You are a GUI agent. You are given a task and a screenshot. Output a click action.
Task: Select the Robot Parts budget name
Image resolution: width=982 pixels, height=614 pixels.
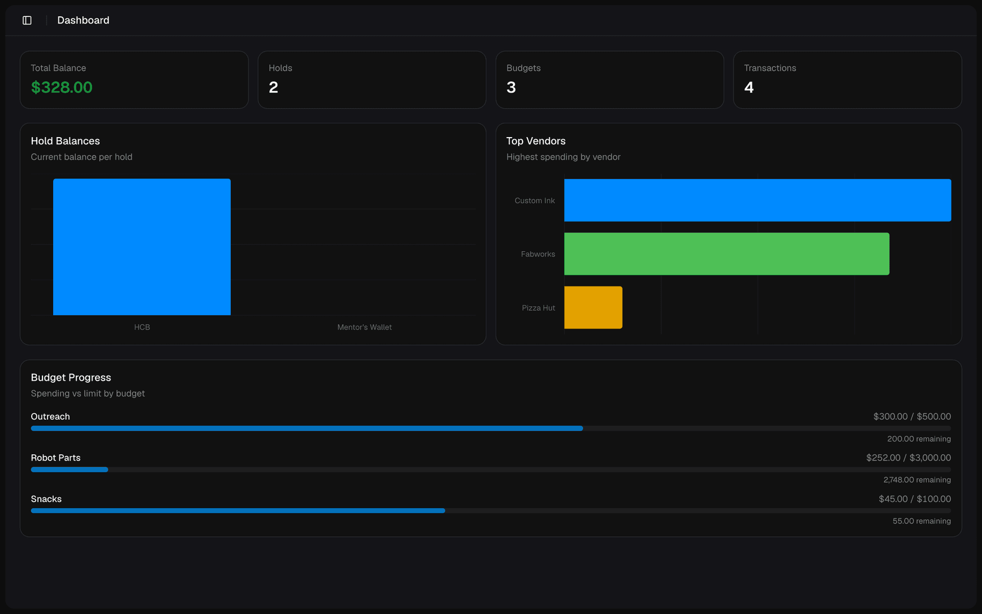[56, 458]
